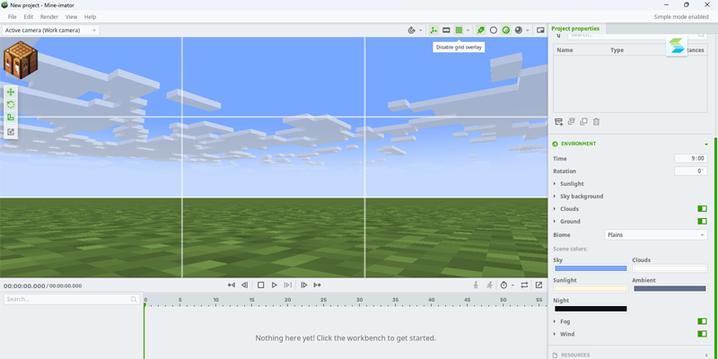Toggle the Fog switch

coord(702,321)
